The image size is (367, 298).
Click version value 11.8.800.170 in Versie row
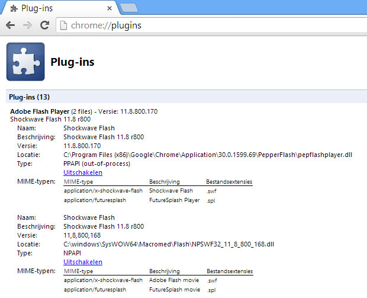click(x=82, y=146)
